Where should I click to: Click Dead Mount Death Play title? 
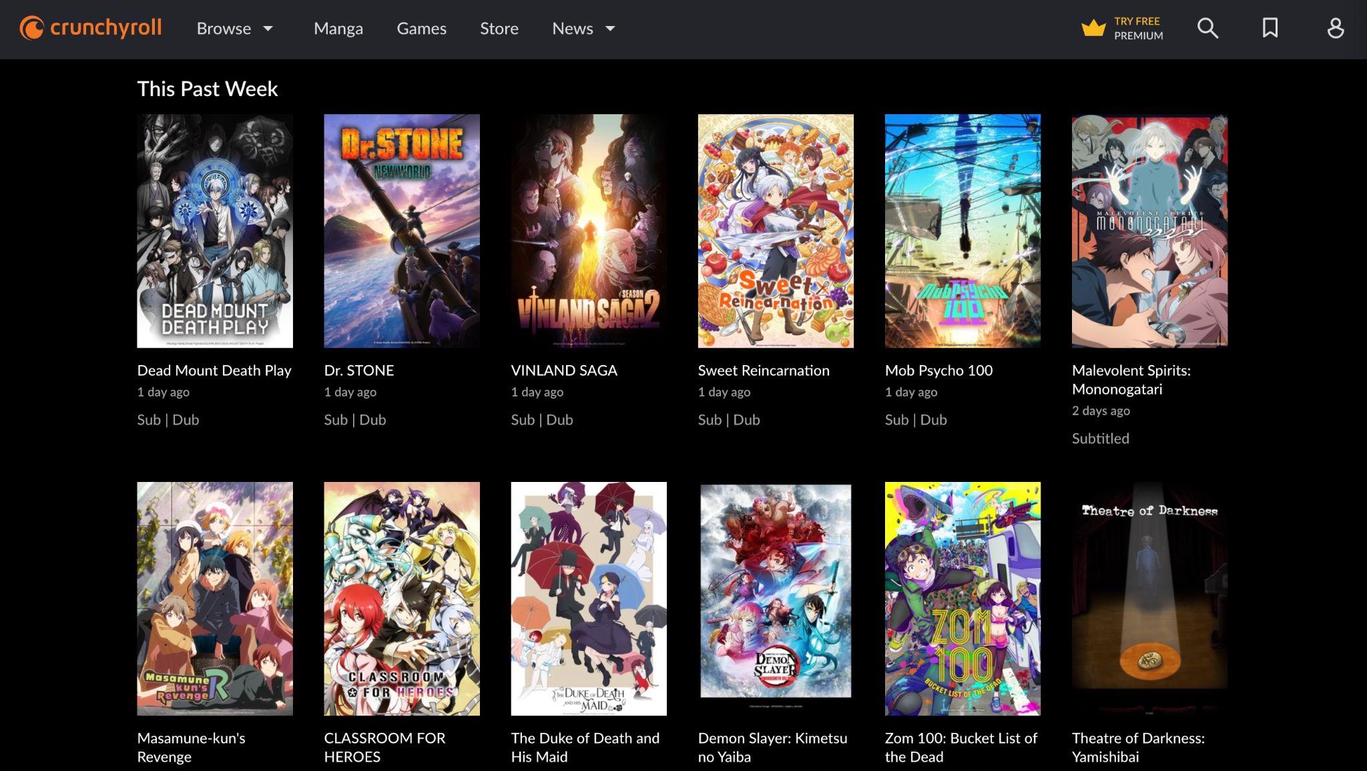[x=214, y=370]
